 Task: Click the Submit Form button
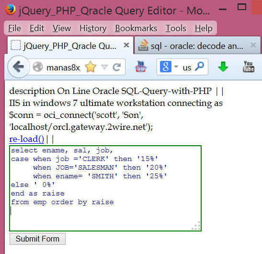click(37, 239)
